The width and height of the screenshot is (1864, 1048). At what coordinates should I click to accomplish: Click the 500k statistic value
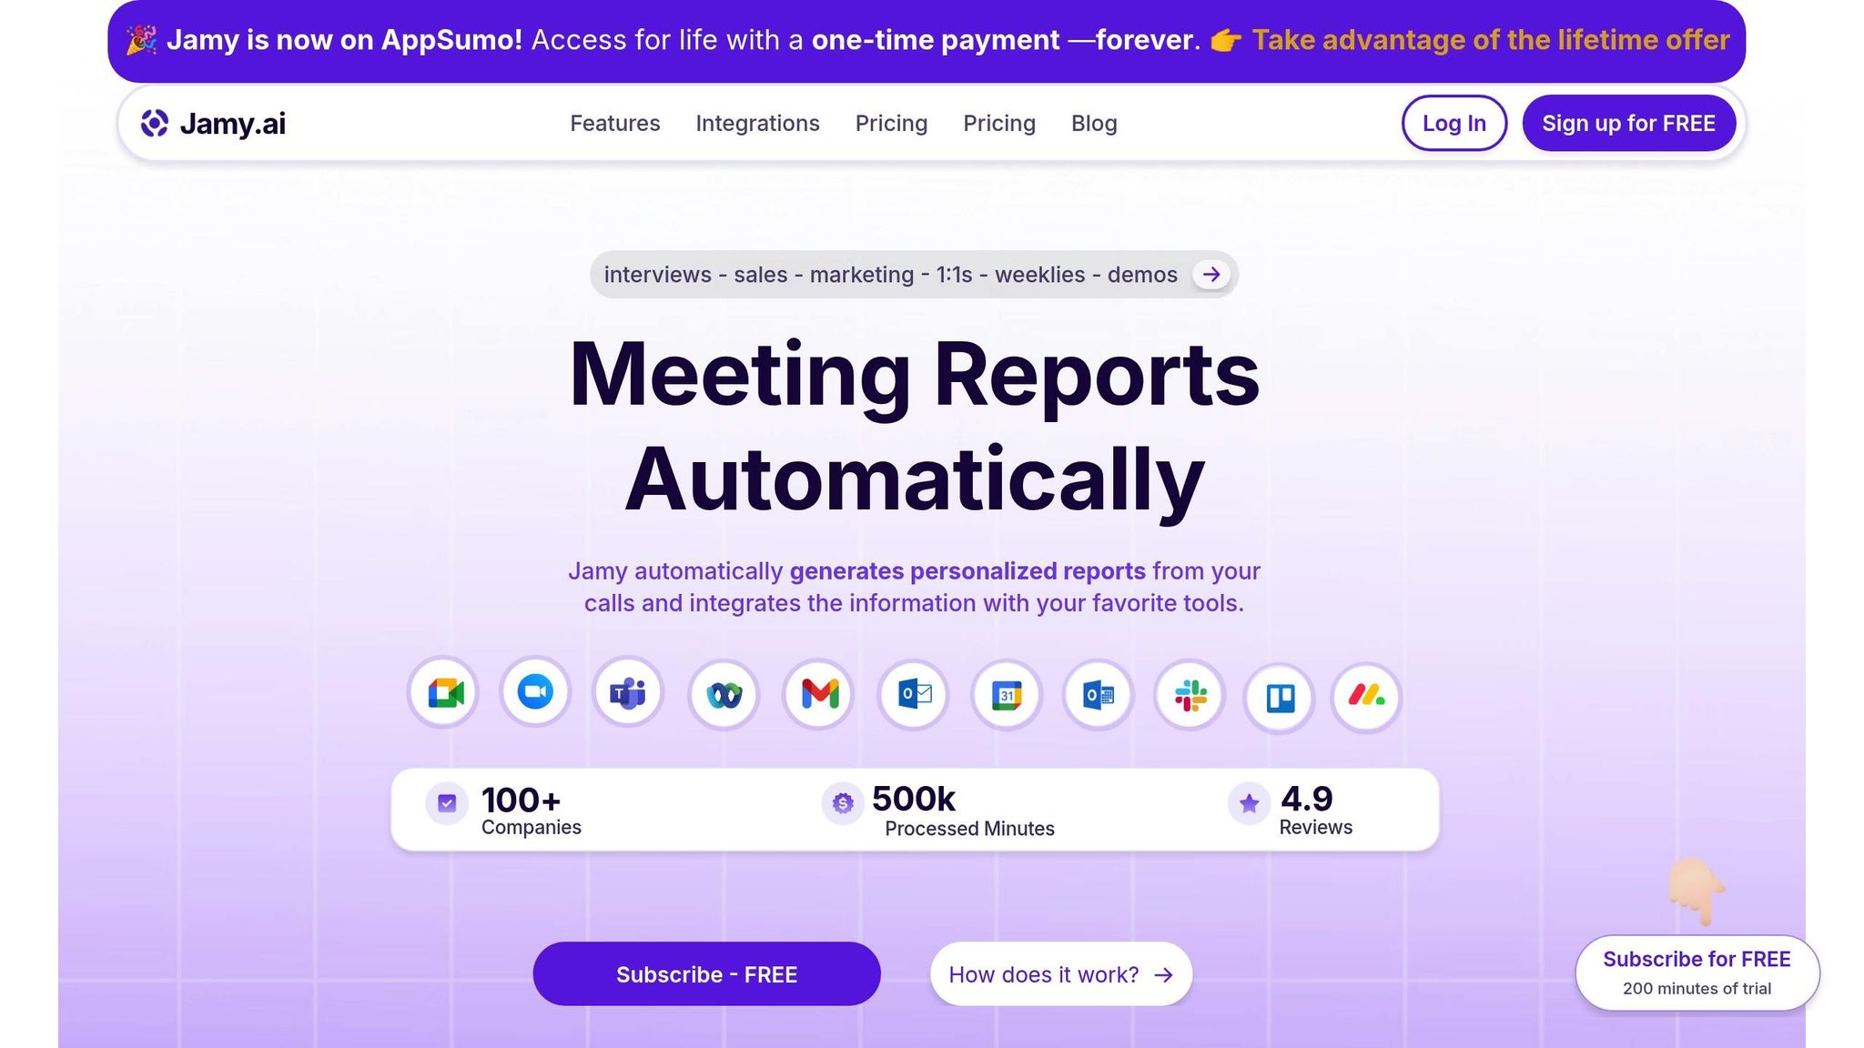coord(914,799)
